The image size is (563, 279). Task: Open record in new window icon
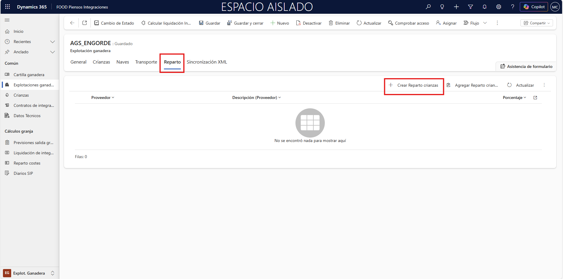[85, 23]
